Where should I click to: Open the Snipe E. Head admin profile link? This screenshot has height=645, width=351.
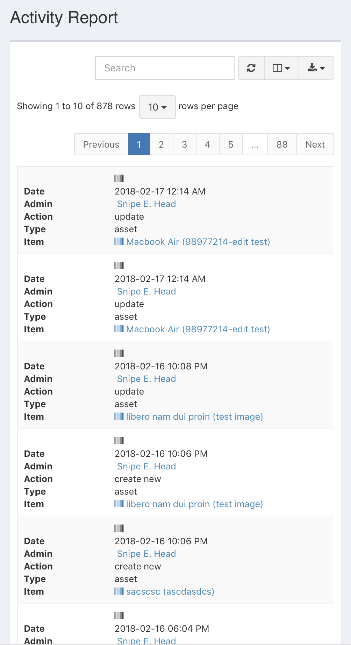(146, 204)
